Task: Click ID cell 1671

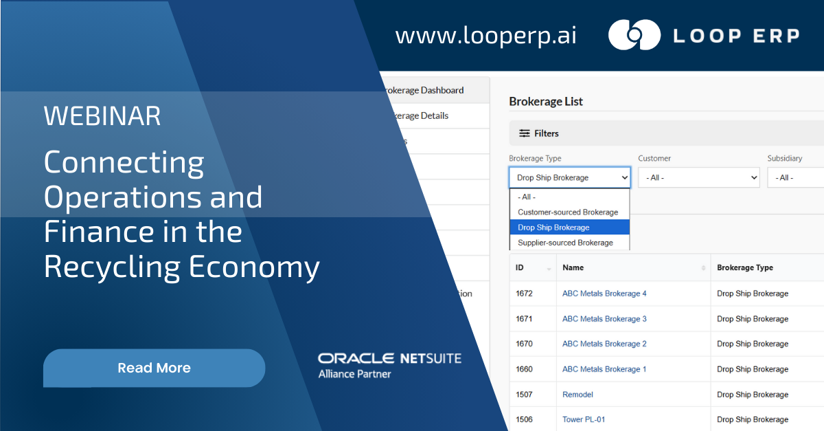Action: 525,319
